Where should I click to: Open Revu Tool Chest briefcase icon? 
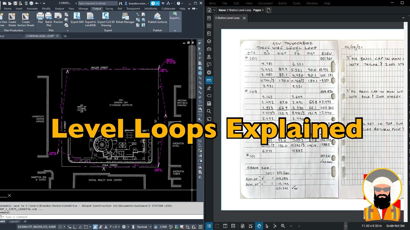click(209, 49)
